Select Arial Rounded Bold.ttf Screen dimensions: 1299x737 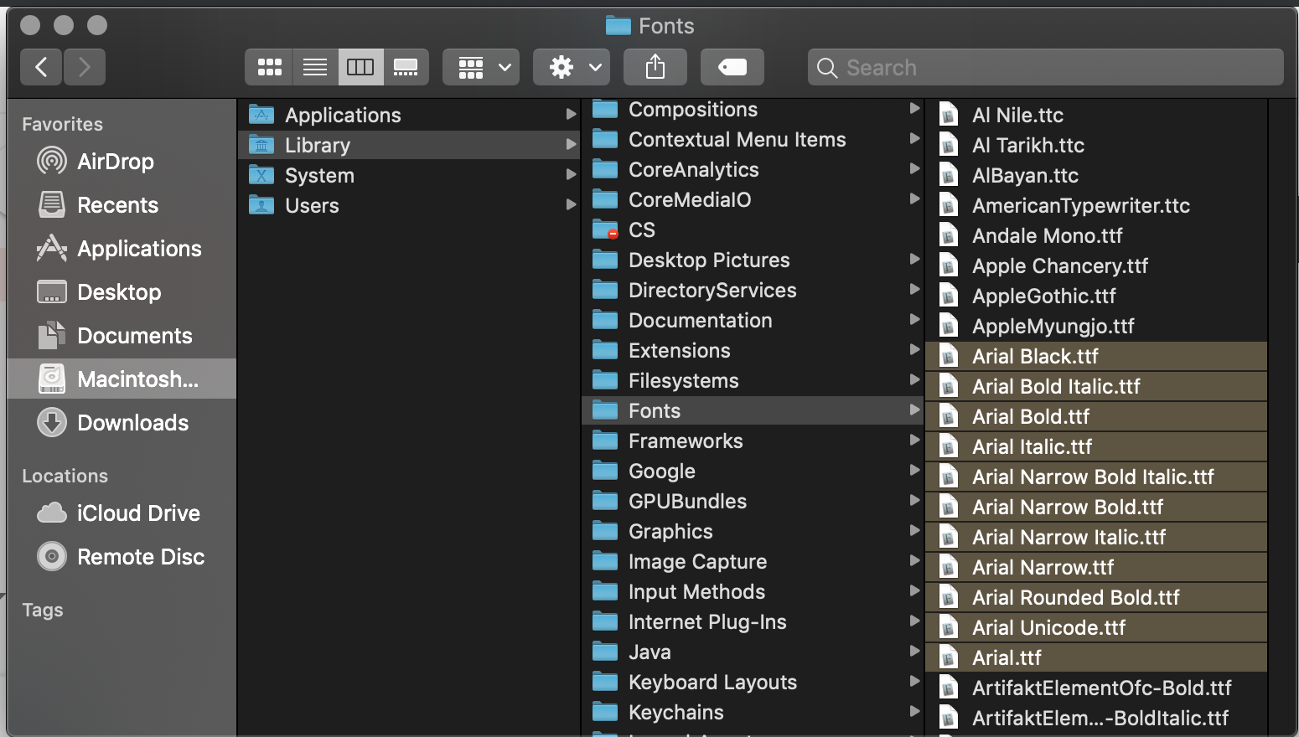click(x=1096, y=597)
